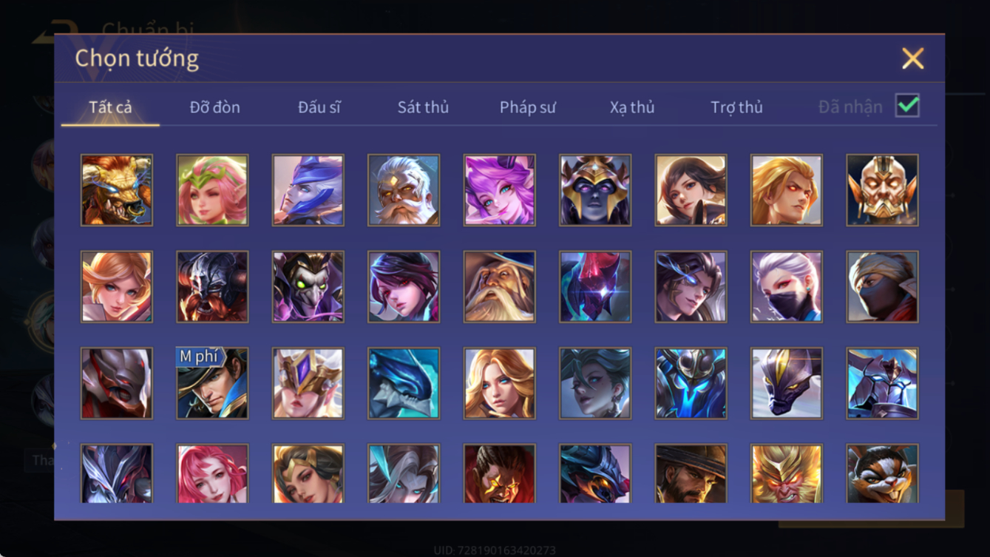Pick the golden masked bald hero portrait
This screenshot has width=990, height=557.
point(882,190)
